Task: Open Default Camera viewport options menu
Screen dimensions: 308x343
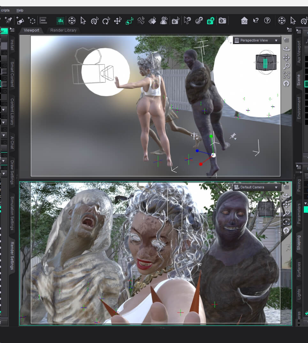Action: (x=286, y=187)
